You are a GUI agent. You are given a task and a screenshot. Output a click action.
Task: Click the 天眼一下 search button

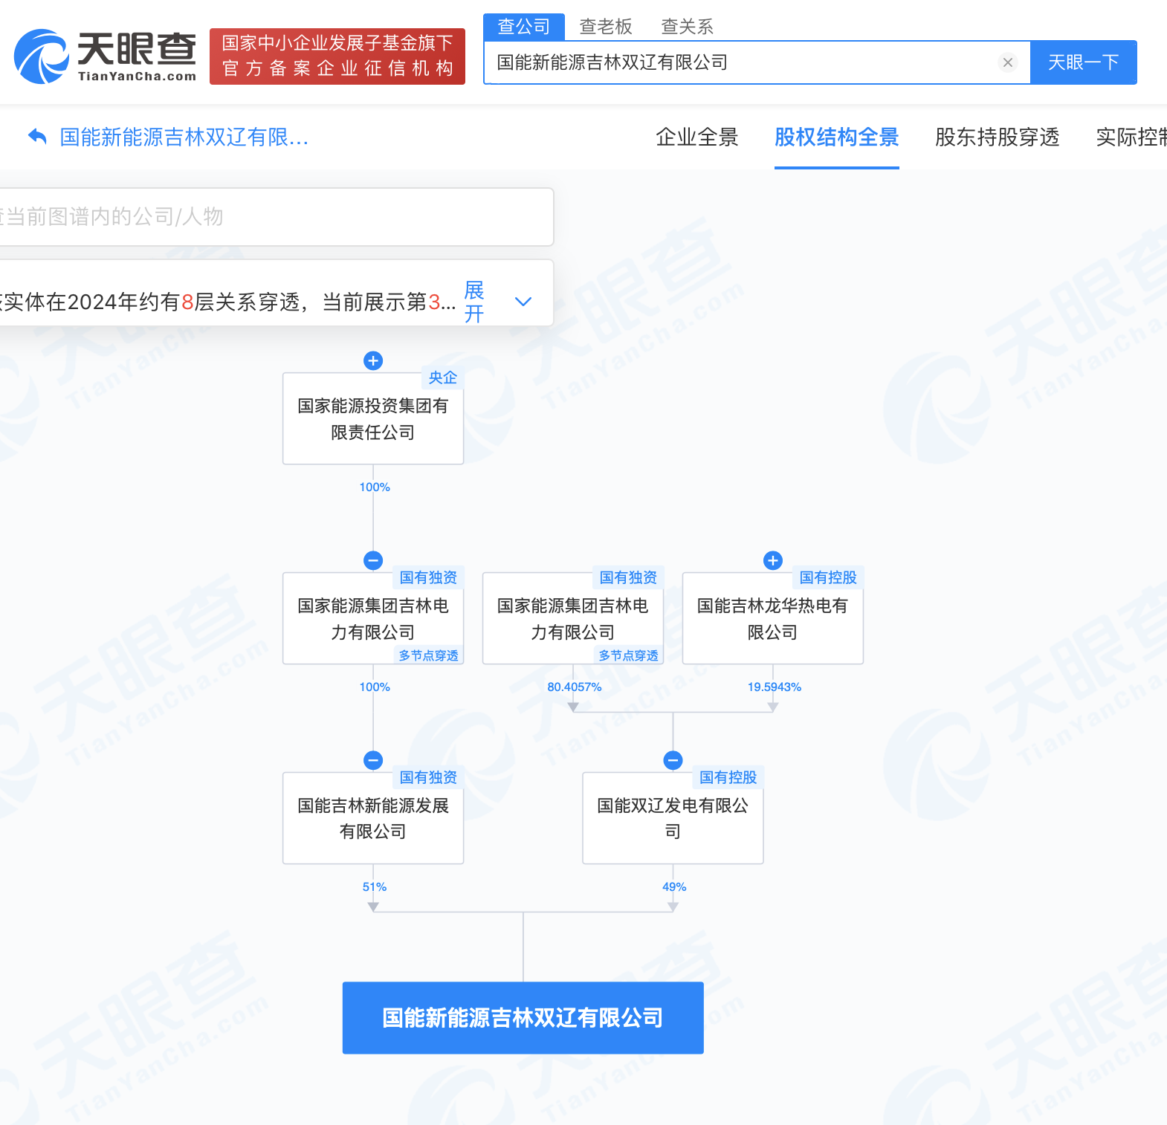[x=1084, y=62]
